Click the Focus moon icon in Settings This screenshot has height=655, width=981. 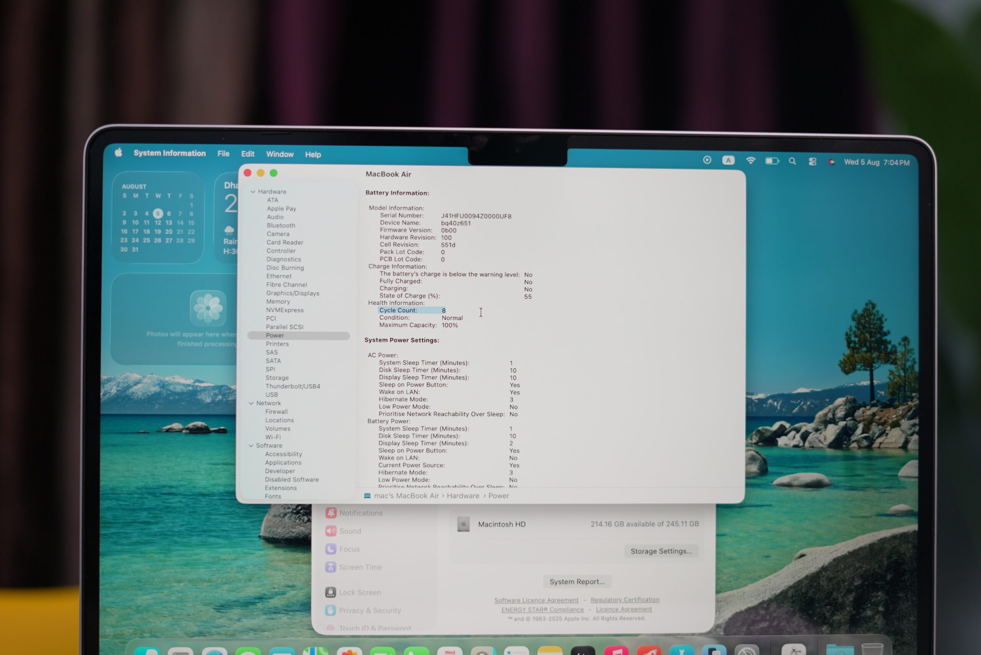[x=330, y=549]
